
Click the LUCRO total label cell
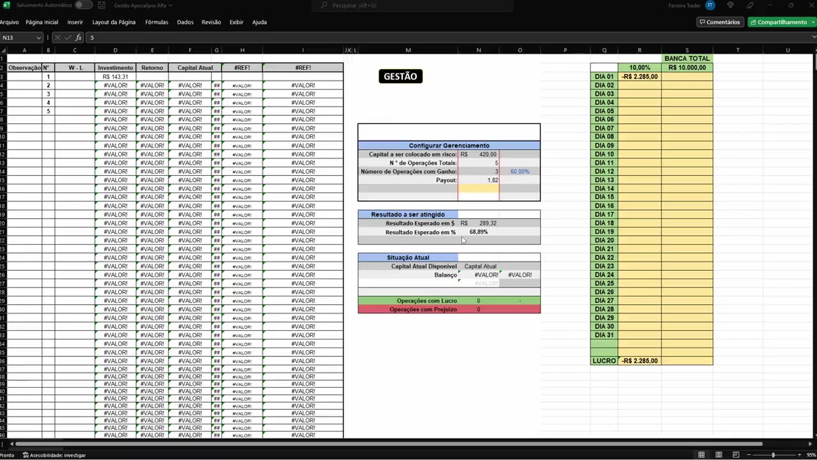click(x=604, y=361)
